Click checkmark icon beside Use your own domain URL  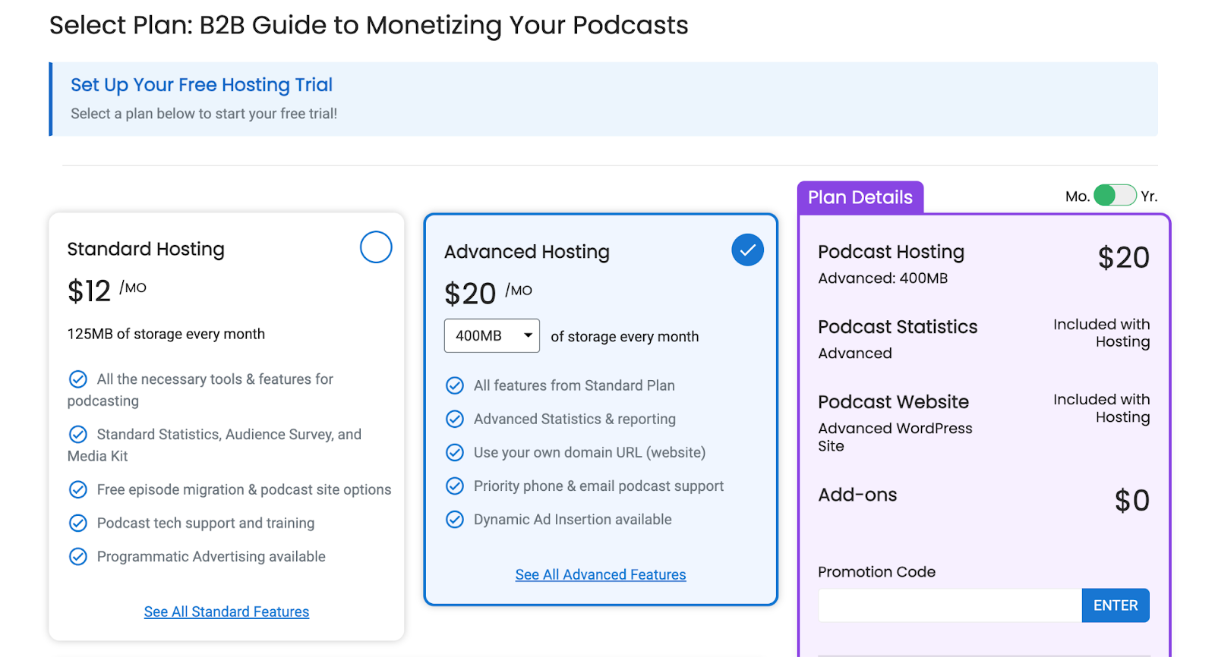pyautogui.click(x=455, y=453)
